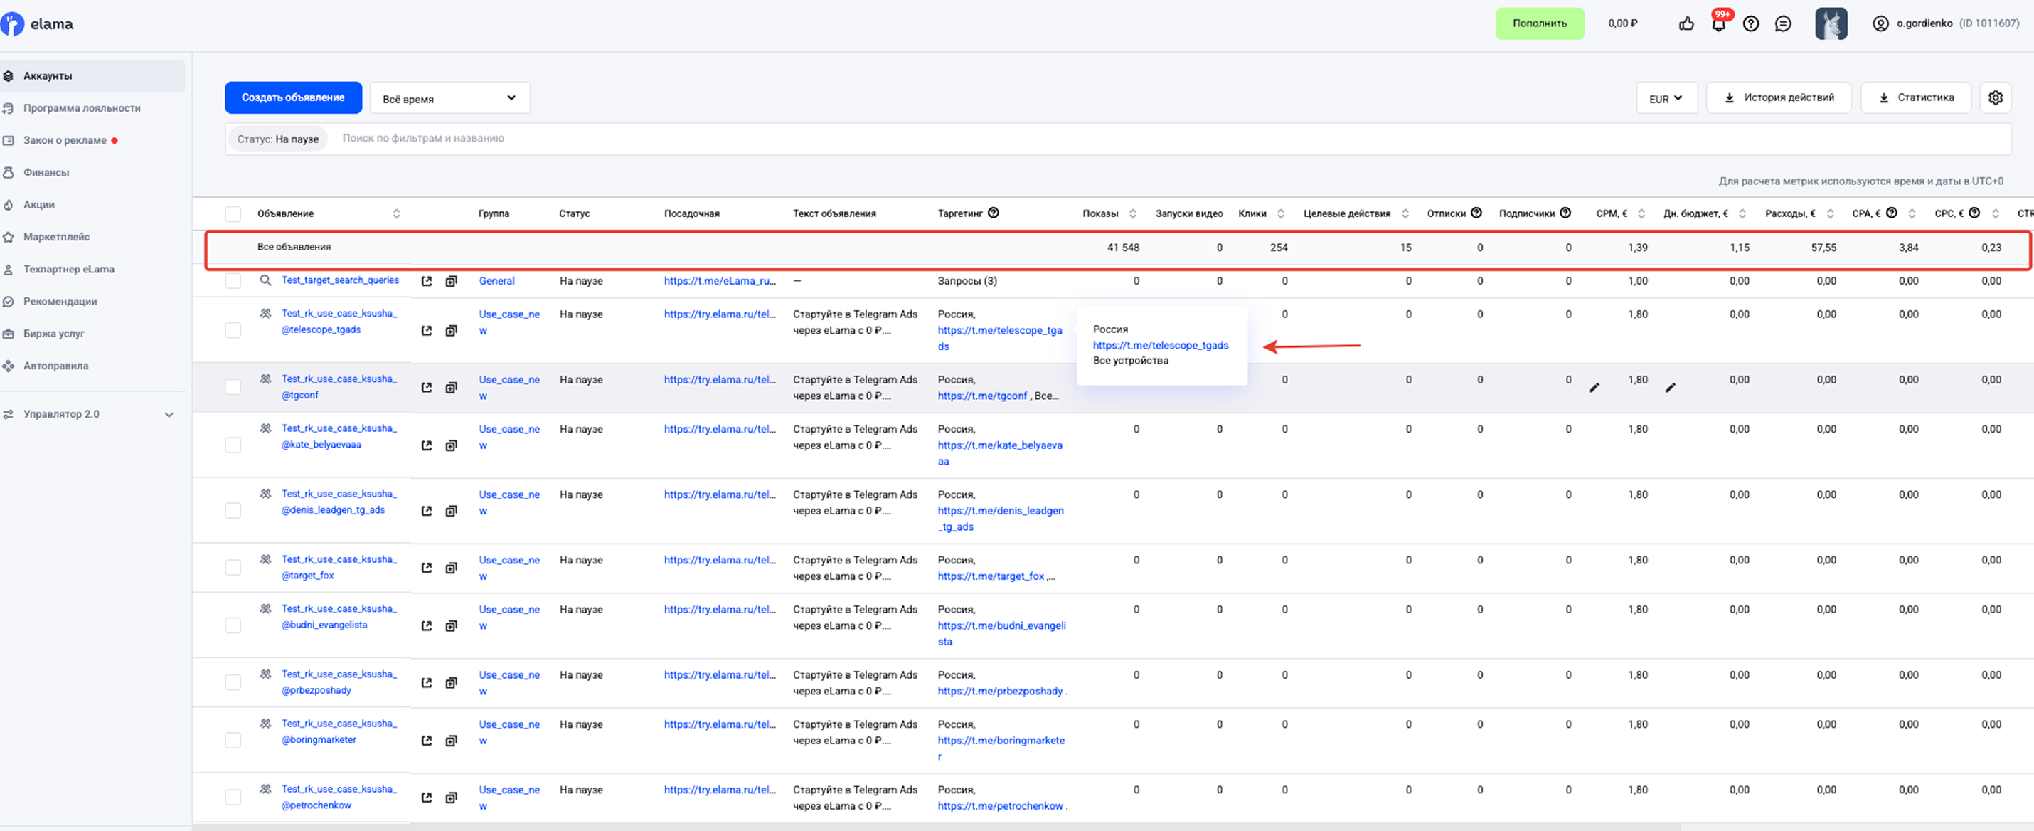Open the Всё время period dropdown
The image size is (2034, 831).
449,98
